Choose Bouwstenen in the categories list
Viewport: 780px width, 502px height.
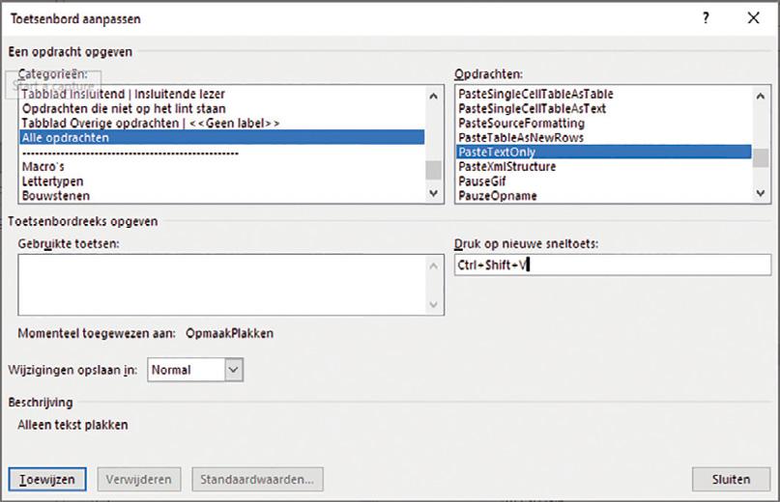pyautogui.click(x=56, y=195)
